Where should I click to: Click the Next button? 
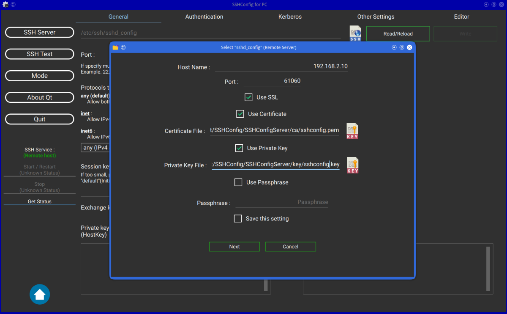tap(234, 247)
